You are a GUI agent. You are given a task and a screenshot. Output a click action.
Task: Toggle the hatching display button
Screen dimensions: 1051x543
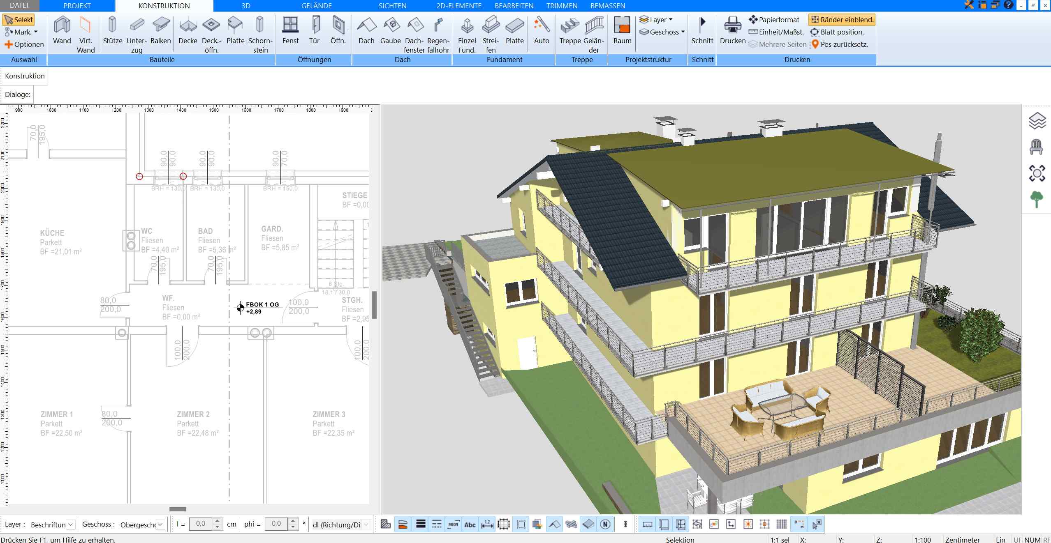pyautogui.click(x=385, y=524)
